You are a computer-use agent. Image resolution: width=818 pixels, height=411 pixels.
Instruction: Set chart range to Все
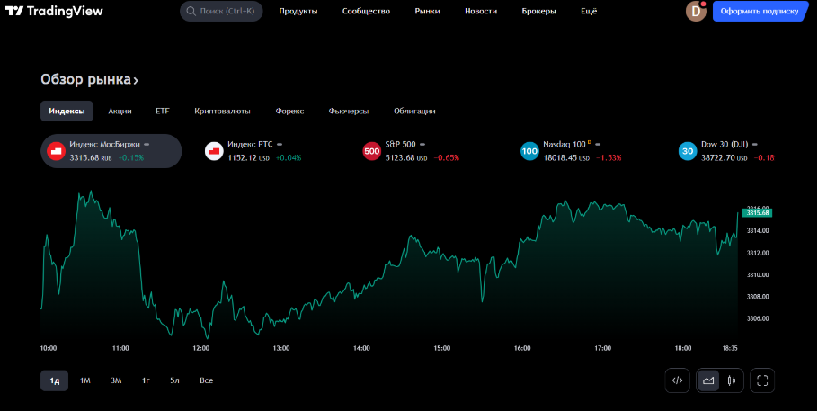click(x=206, y=380)
